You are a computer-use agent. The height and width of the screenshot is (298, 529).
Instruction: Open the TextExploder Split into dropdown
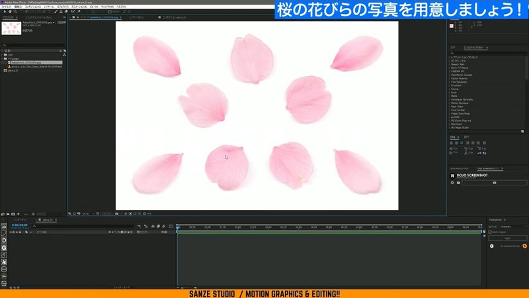click(513, 226)
